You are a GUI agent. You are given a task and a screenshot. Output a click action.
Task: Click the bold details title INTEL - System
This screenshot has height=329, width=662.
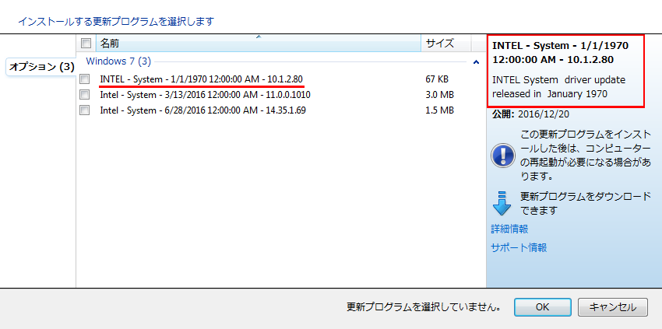coord(560,52)
